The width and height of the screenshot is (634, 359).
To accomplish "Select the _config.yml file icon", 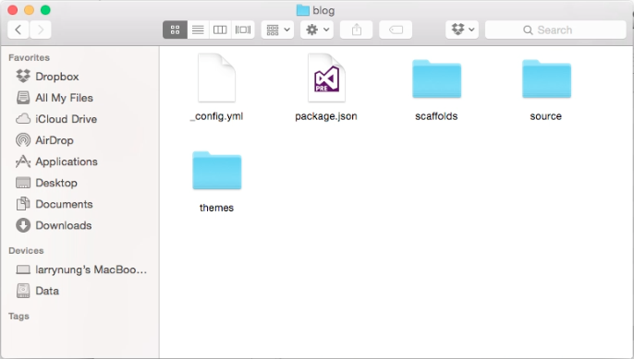I will 216,78.
